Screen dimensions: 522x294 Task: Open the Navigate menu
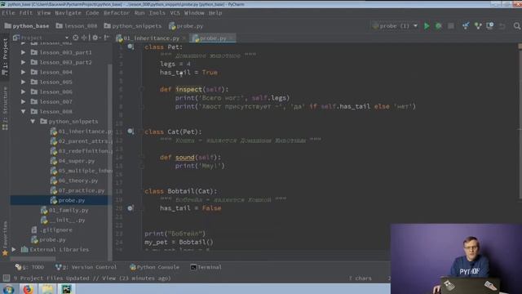click(x=68, y=13)
